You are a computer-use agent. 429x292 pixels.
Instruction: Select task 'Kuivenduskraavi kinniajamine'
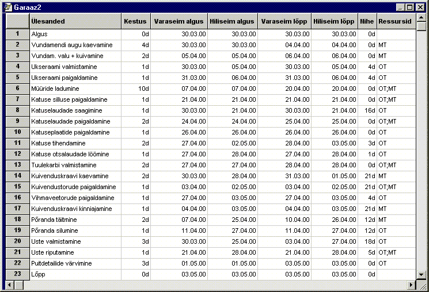[75, 209]
